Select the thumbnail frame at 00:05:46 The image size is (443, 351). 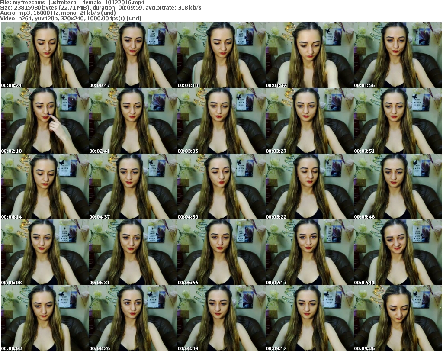[x=398, y=187]
